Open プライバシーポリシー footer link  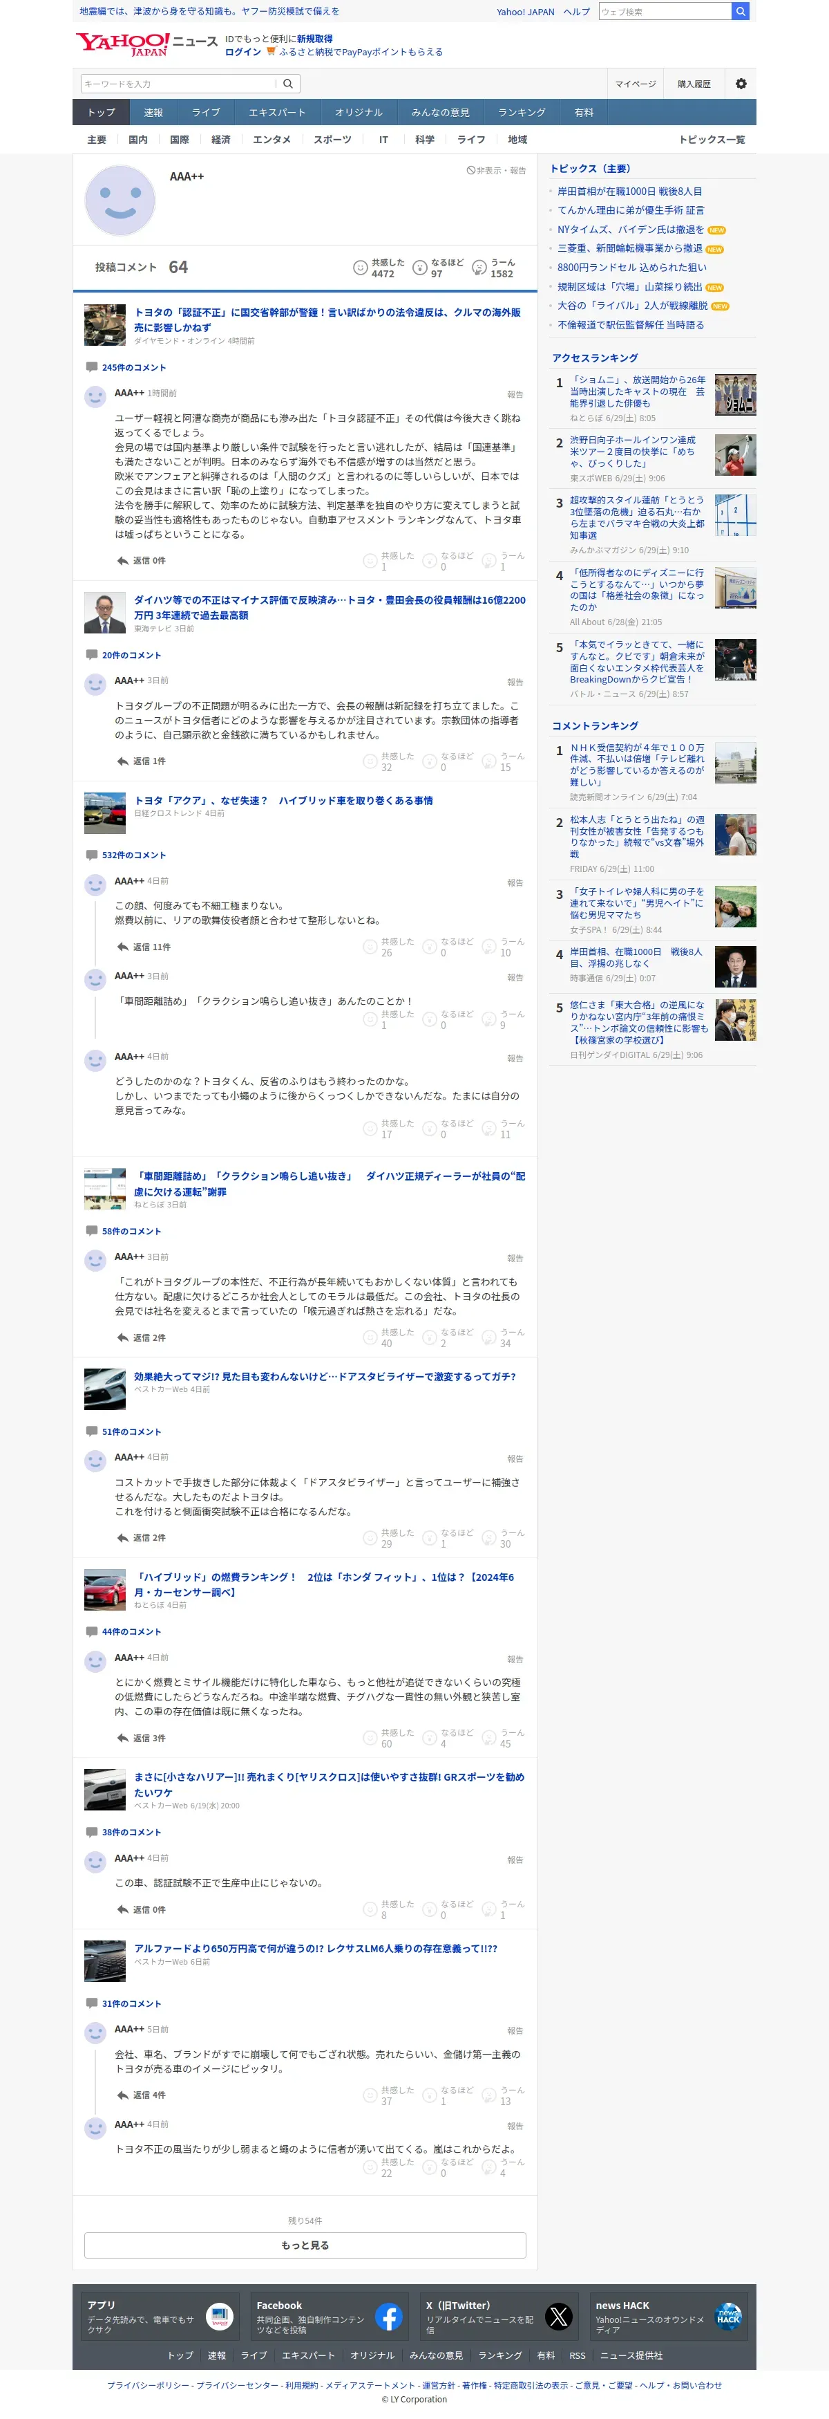pyautogui.click(x=148, y=2385)
